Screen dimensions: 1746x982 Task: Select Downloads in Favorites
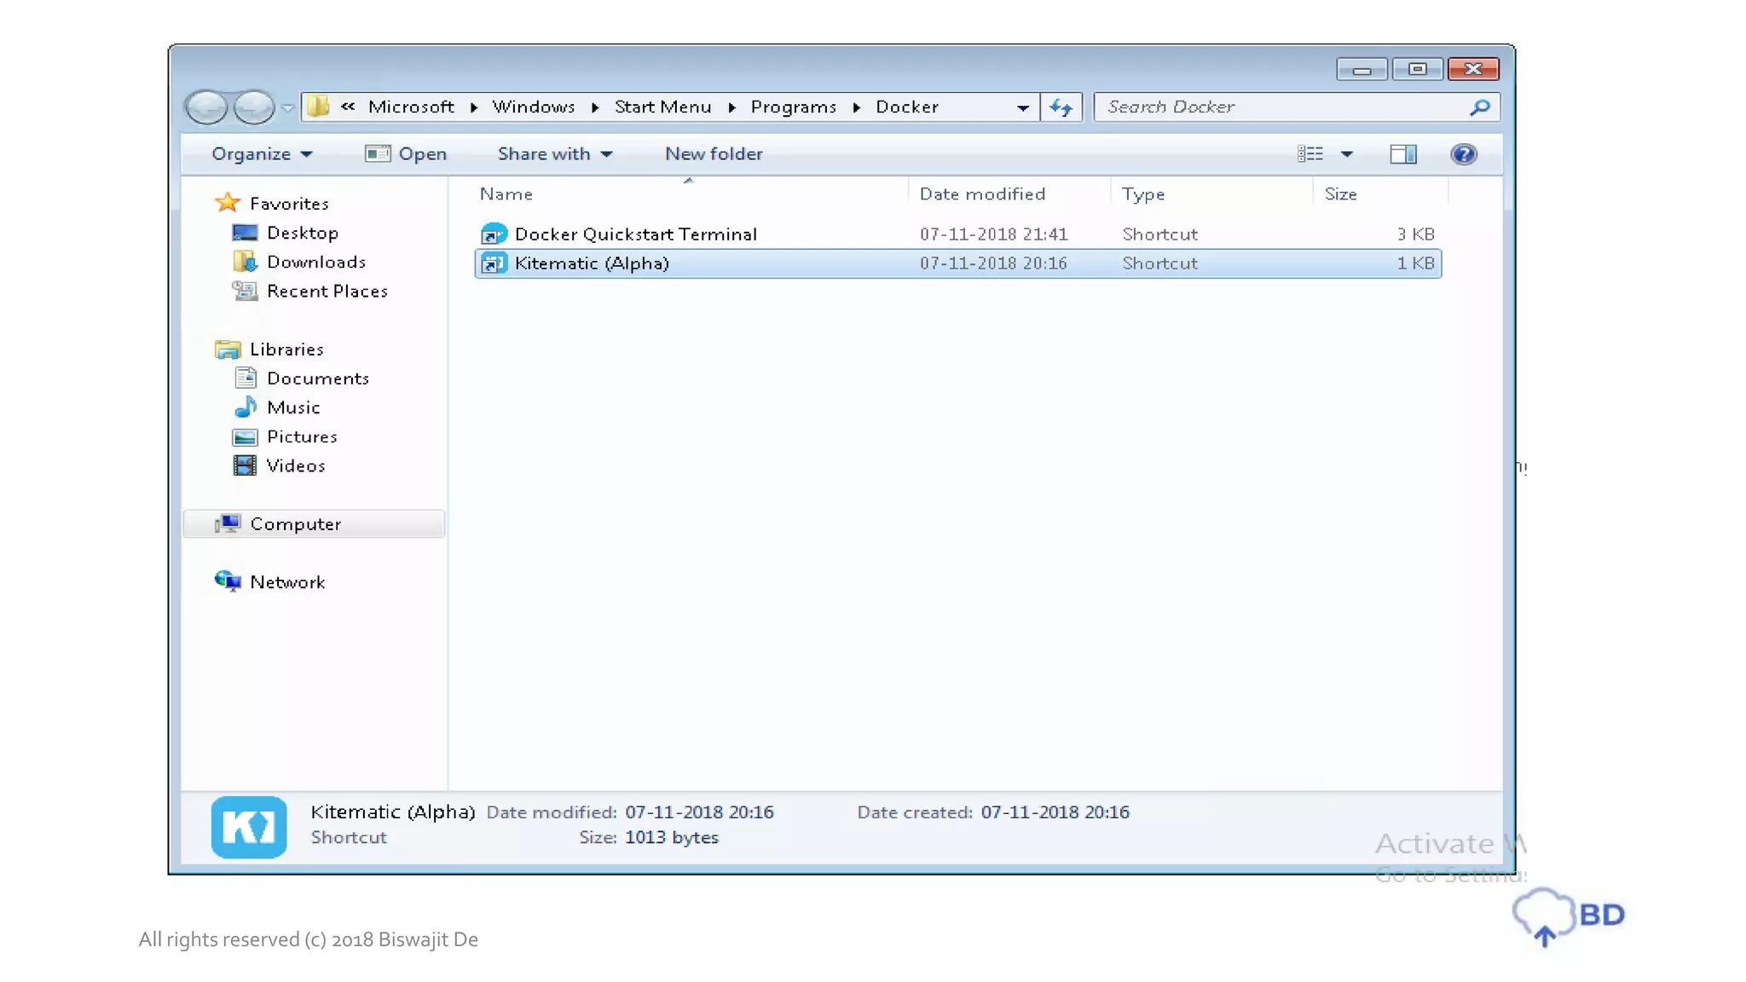(315, 263)
